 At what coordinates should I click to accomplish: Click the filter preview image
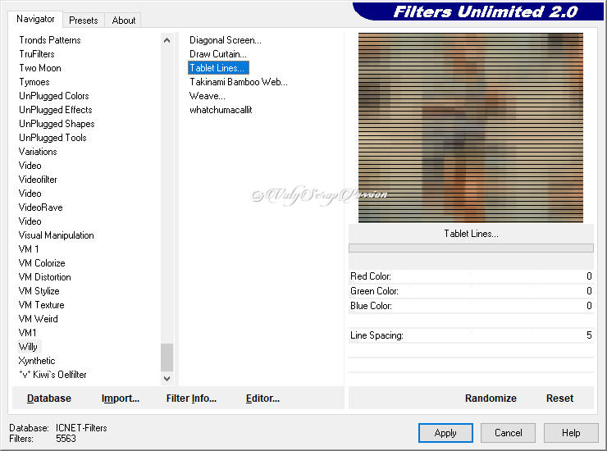(x=471, y=128)
